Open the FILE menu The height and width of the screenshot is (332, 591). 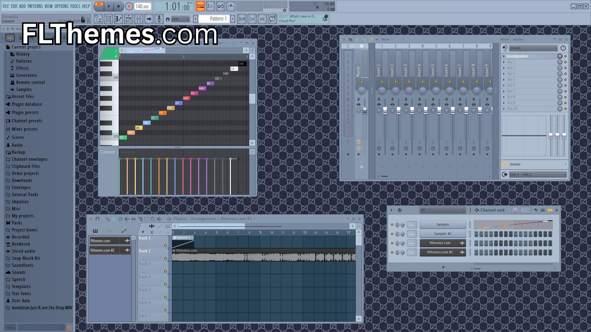[6, 6]
